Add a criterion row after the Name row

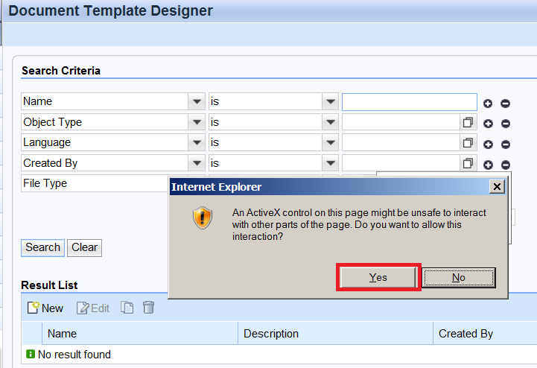(x=488, y=103)
